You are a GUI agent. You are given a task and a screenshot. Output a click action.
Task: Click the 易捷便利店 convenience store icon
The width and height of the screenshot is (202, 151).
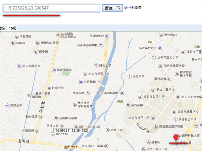pos(54,70)
